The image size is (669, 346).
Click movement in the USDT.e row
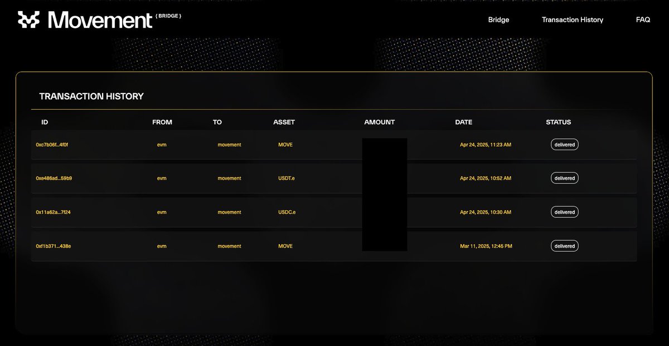(x=229, y=179)
